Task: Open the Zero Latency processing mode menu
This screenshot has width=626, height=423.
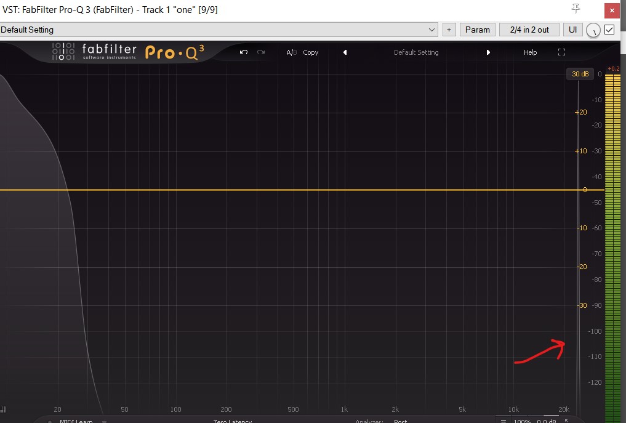Action: pos(232,421)
